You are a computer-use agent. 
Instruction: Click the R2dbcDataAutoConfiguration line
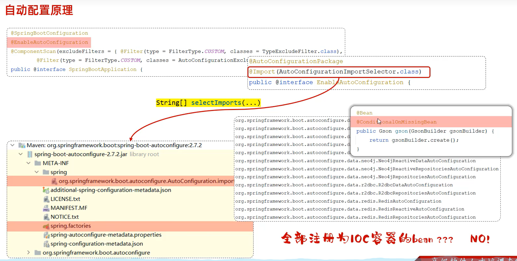[344, 185]
